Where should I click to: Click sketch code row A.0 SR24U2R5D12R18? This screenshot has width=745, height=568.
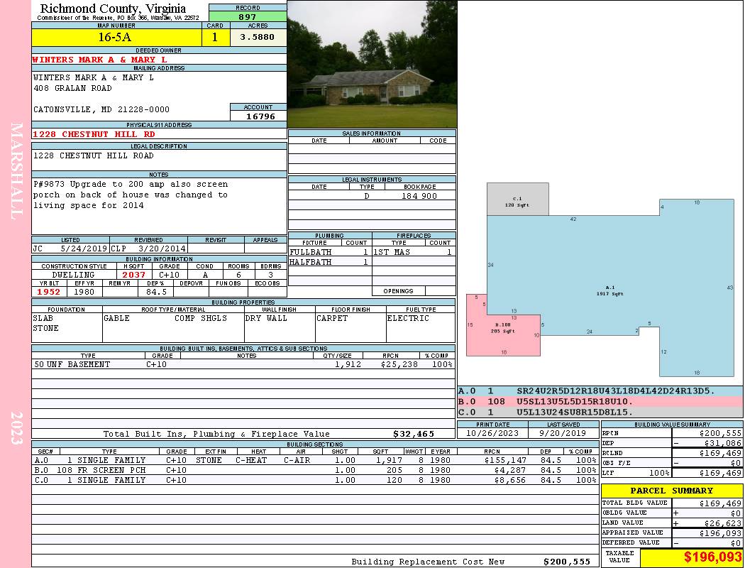click(600, 391)
